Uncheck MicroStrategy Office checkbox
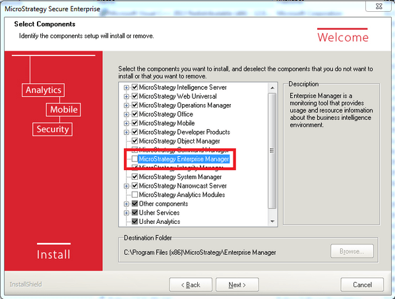Image resolution: width=395 pixels, height=299 pixels. 135,114
